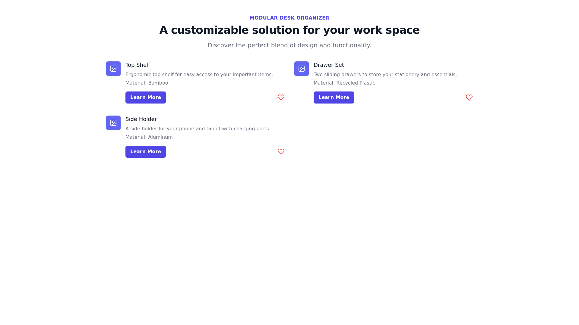Favorite the Top Shelf with heart icon

[281, 97]
